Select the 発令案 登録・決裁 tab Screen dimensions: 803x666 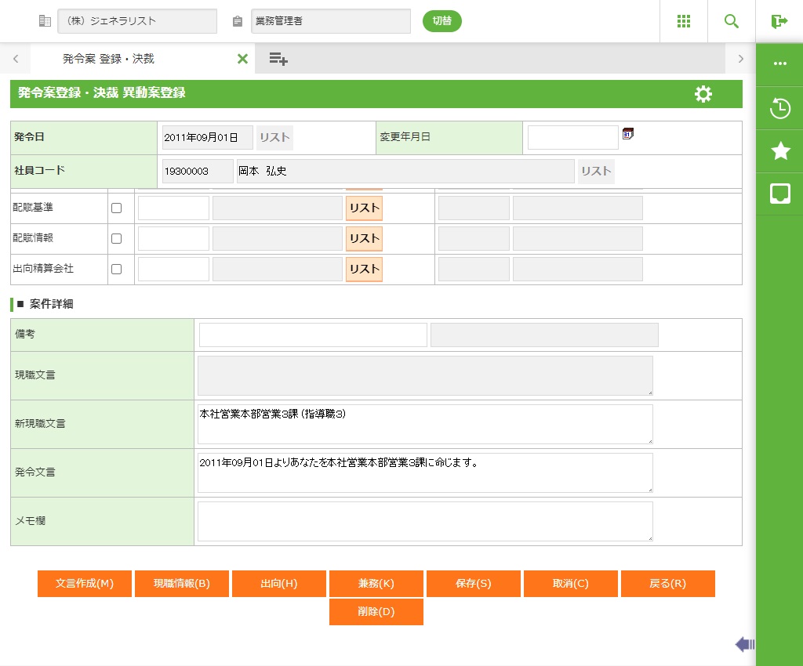coord(108,59)
